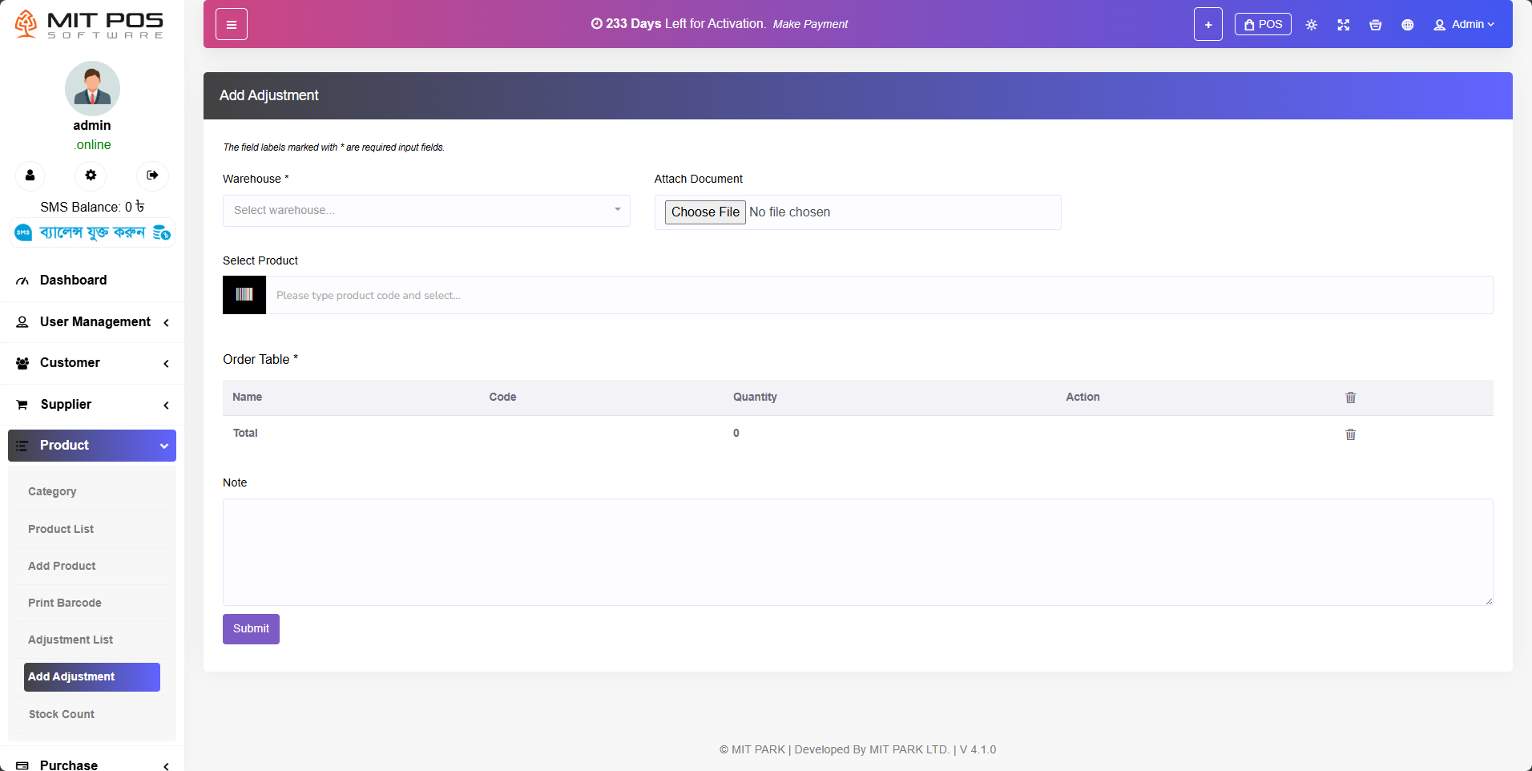Toggle fullscreen mode icon
Image resolution: width=1532 pixels, height=771 pixels.
point(1343,25)
